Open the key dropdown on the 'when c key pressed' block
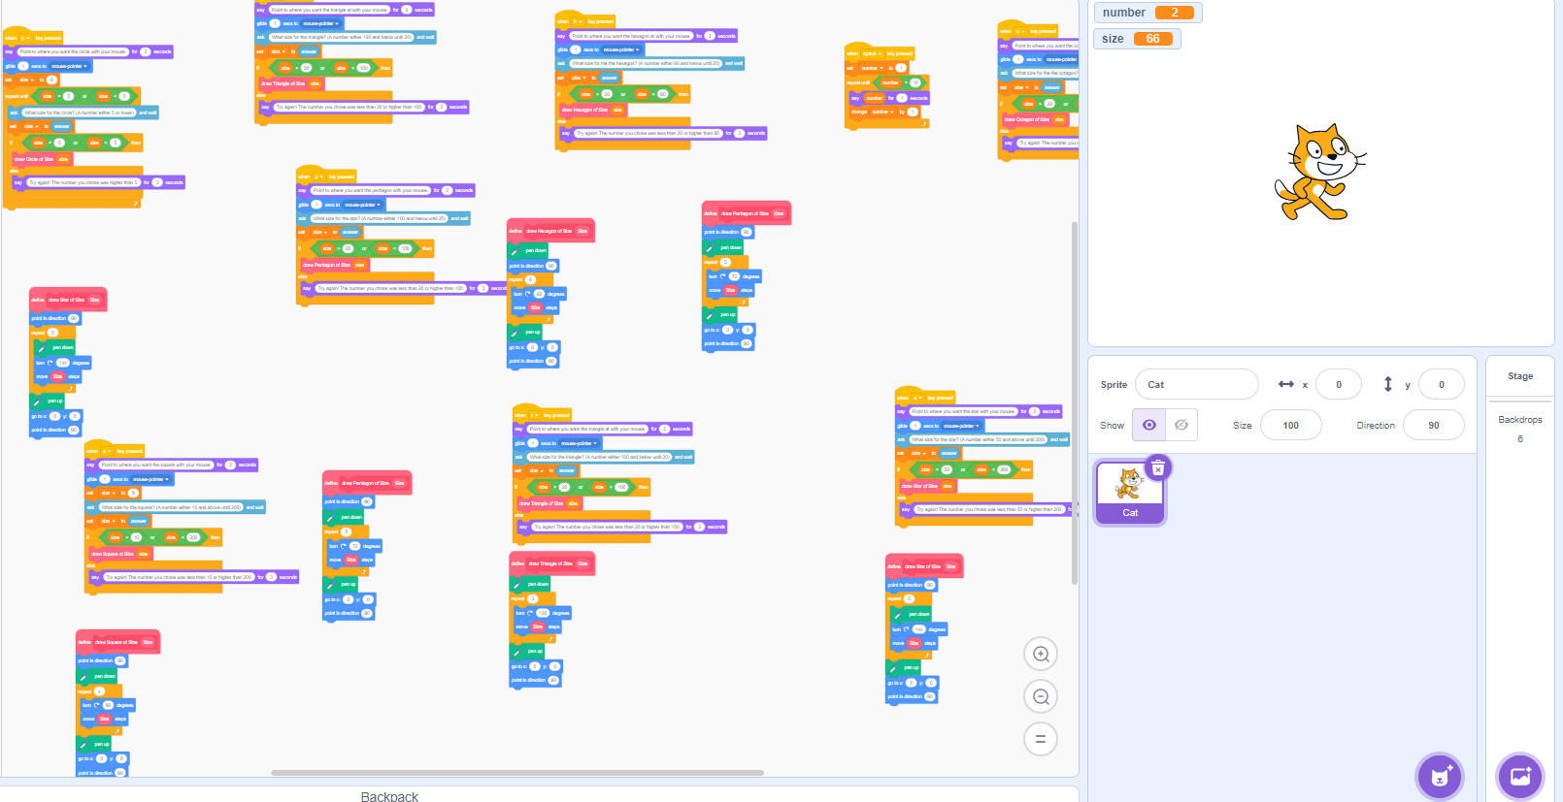This screenshot has height=802, width=1563. (26, 38)
